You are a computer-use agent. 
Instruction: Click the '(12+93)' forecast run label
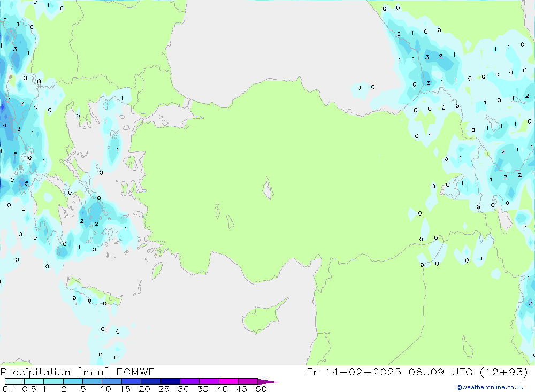click(504, 372)
